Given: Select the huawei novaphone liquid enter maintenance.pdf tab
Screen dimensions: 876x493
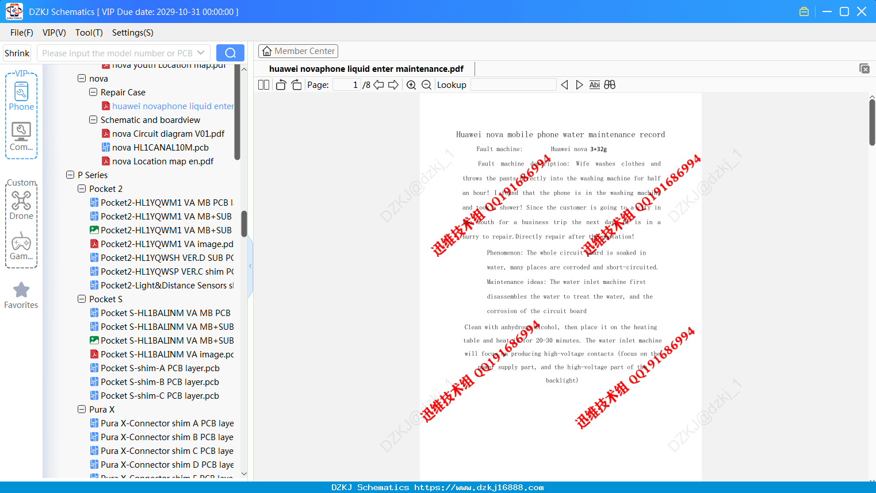Looking at the screenshot, I should [x=366, y=69].
